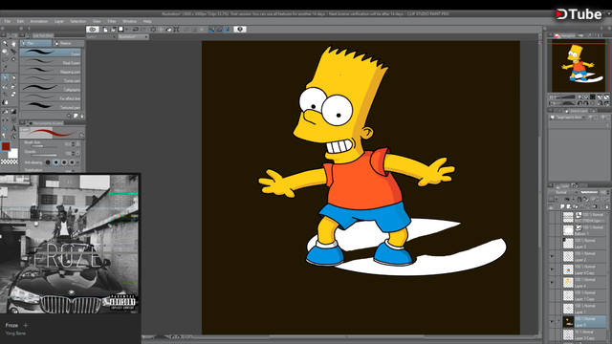The image size is (612, 344).
Task: Select the Eyedropper tool
Action: point(5,68)
